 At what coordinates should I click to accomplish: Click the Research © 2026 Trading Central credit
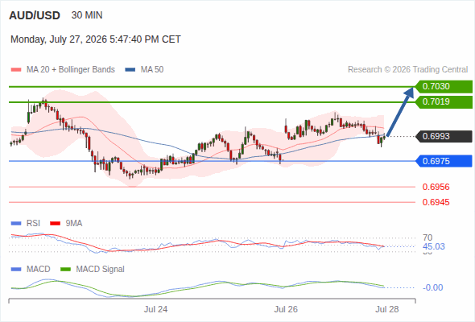(x=407, y=70)
